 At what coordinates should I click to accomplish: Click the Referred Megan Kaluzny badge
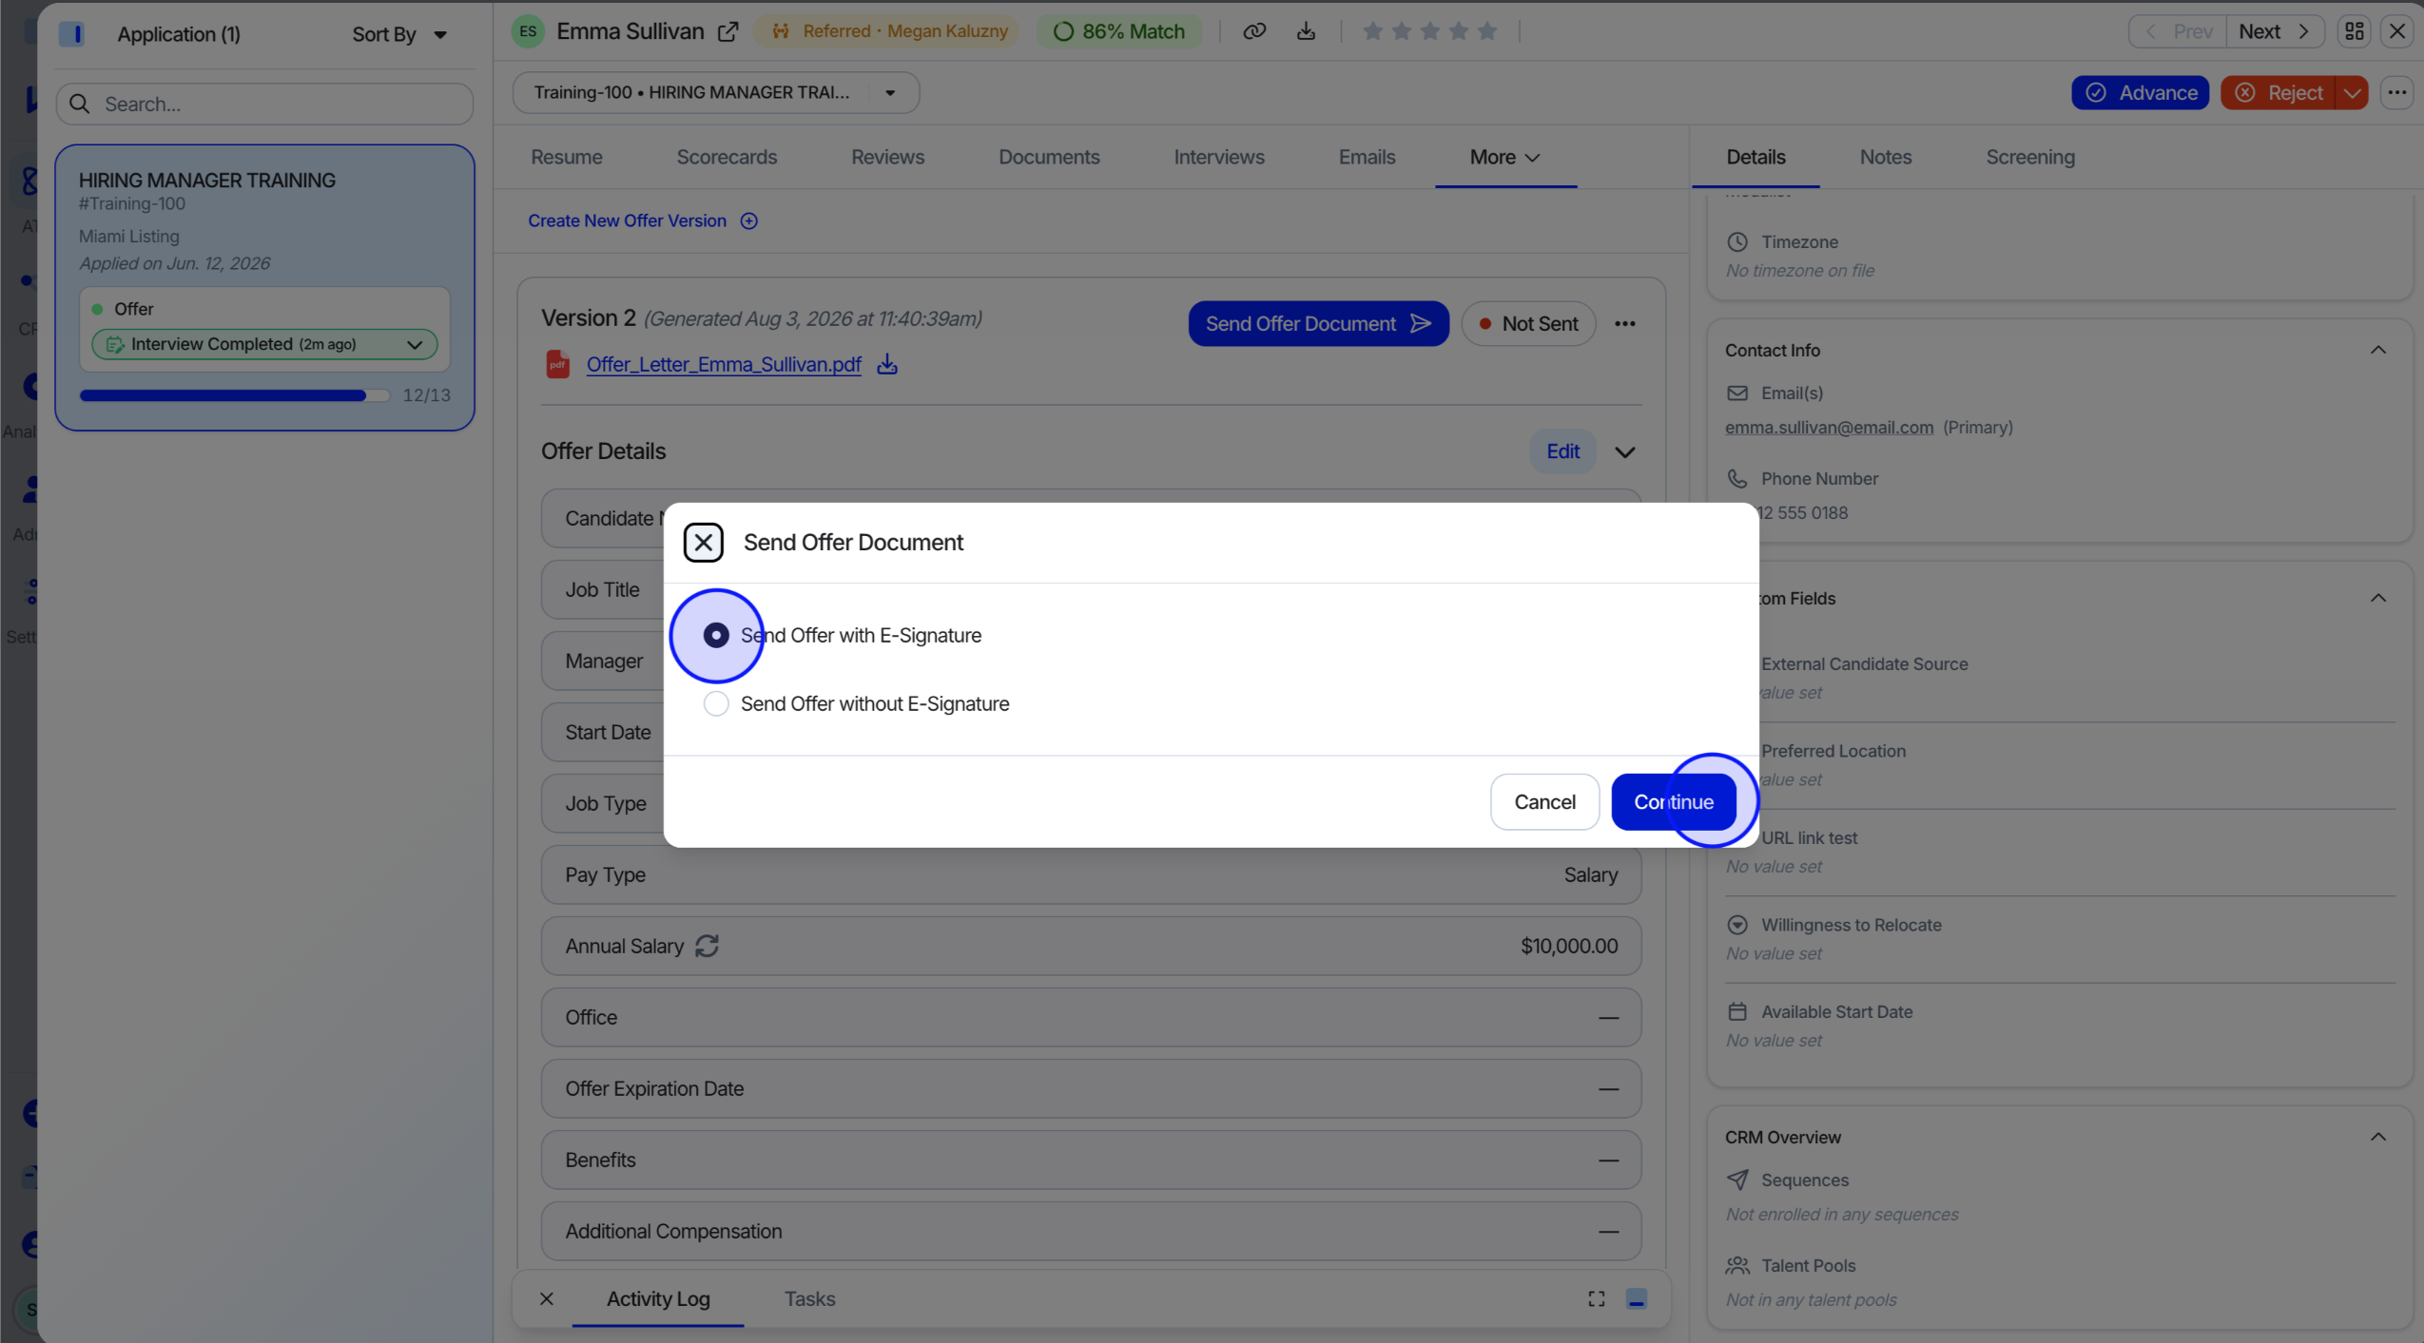886,31
